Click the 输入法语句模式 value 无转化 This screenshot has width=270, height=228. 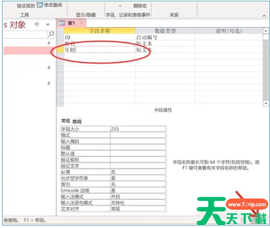point(138,203)
